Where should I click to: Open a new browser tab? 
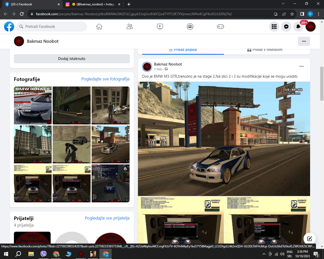point(129,4)
